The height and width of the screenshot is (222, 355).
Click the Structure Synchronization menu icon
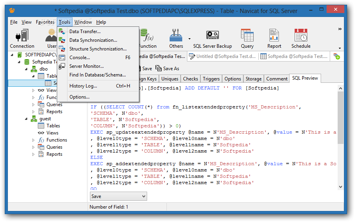(x=62, y=49)
